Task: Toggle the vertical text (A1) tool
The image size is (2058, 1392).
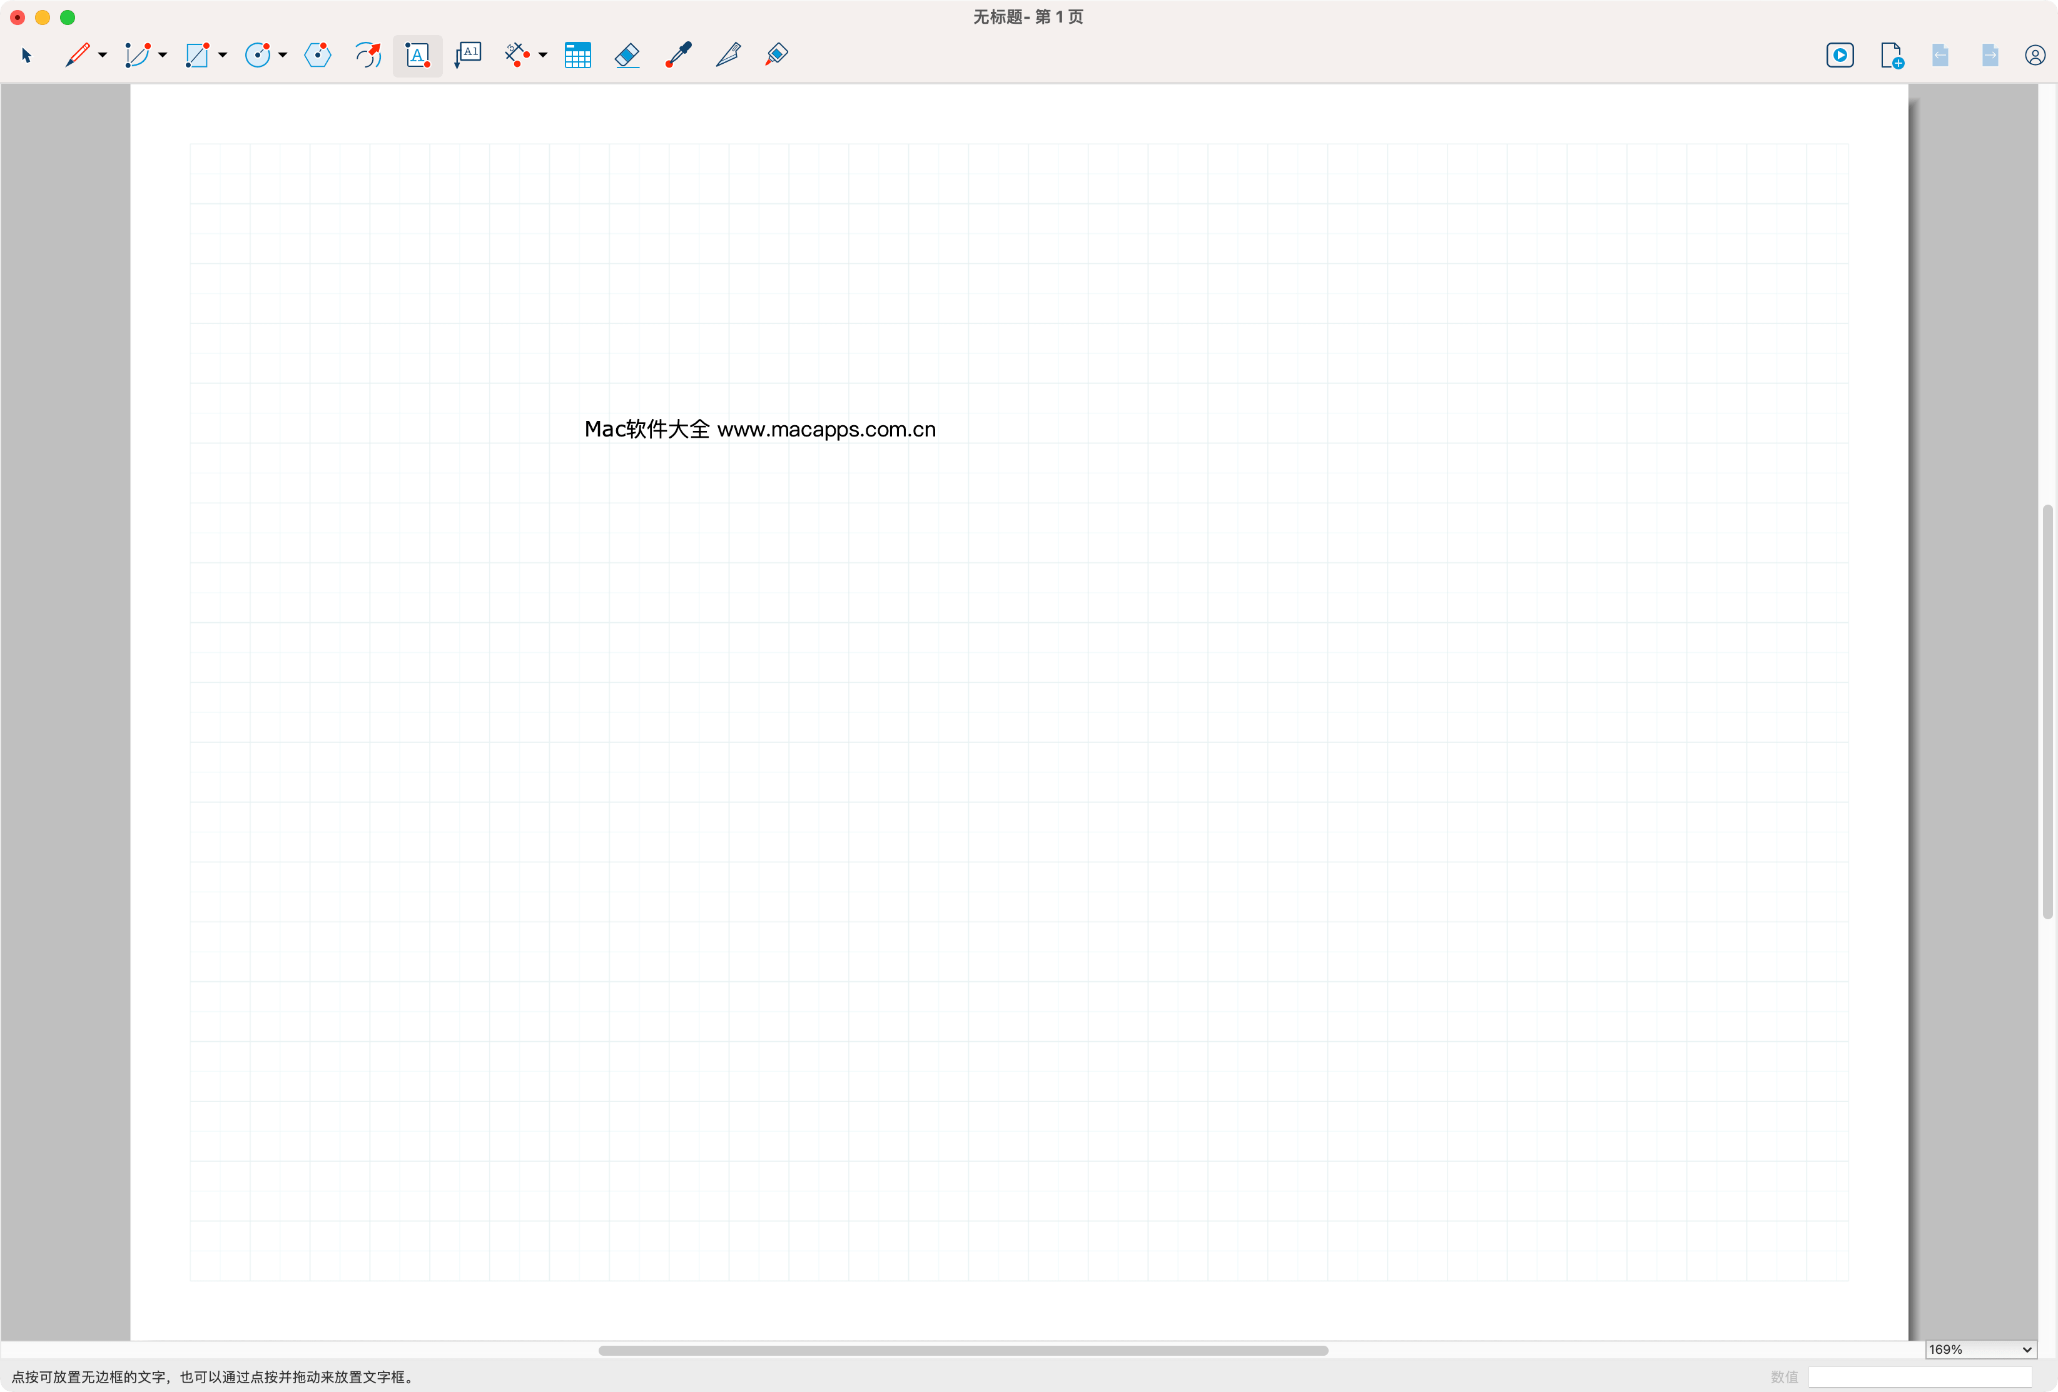Action: click(x=467, y=55)
